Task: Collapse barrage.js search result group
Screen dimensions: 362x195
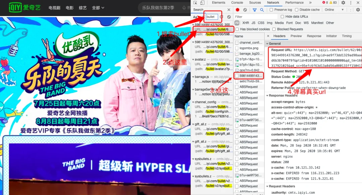Action: pyautogui.click(x=193, y=77)
